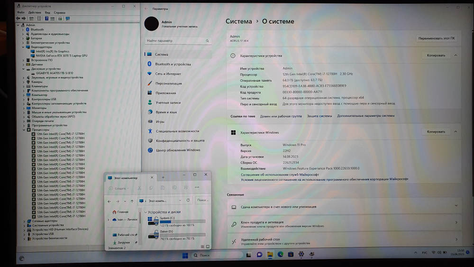The image size is (474, 267).
Task: Collapse Видеоадаптеры node in Device Manager
Action: [x=23, y=47]
